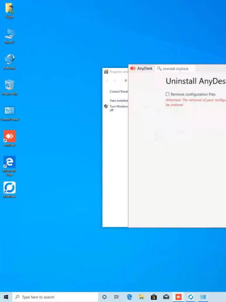Launch the AnyDesk desktop shortcut
The width and height of the screenshot is (226, 302).
pos(9,139)
